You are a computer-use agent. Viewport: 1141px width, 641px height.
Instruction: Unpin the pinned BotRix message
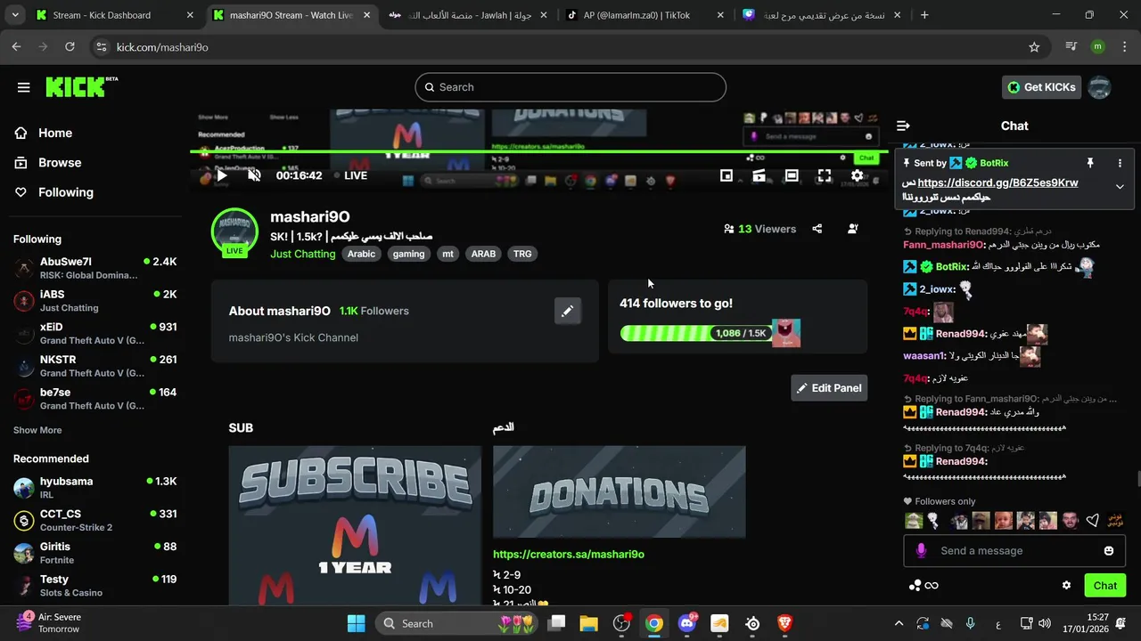1089,163
